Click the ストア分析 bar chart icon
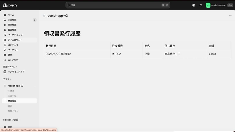This screenshot has width=235, height=132. [5, 60]
